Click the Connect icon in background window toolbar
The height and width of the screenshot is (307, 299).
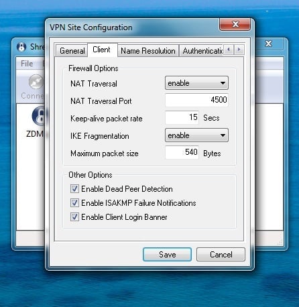36,82
